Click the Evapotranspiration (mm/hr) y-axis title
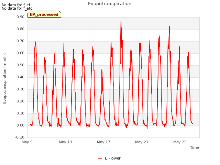 point(4,78)
